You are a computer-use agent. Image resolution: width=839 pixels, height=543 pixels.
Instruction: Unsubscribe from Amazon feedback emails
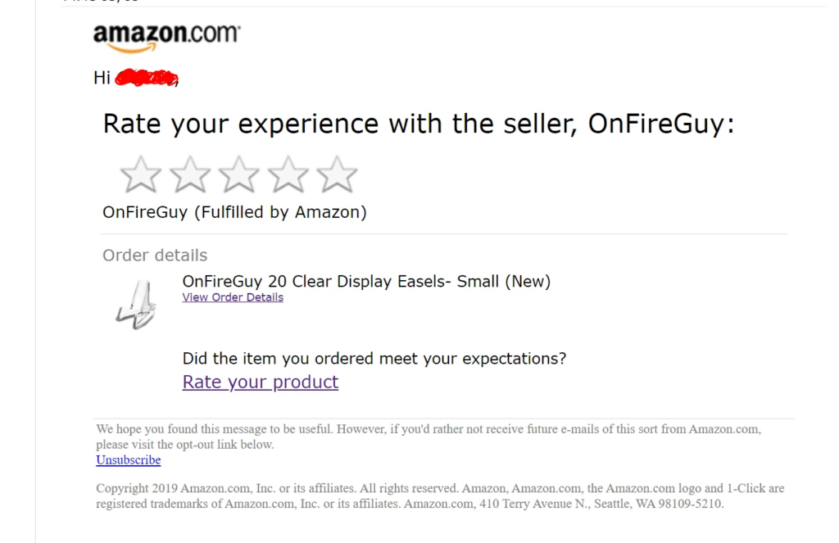128,460
